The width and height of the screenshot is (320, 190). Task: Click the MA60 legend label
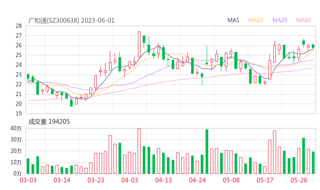pos(304,20)
